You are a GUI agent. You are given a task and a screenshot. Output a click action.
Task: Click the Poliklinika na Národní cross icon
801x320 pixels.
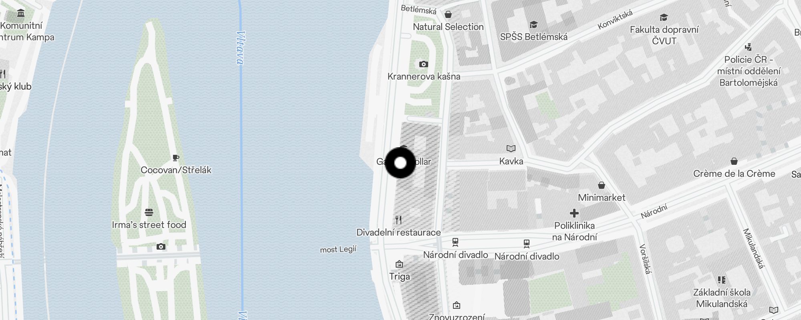pos(574,213)
